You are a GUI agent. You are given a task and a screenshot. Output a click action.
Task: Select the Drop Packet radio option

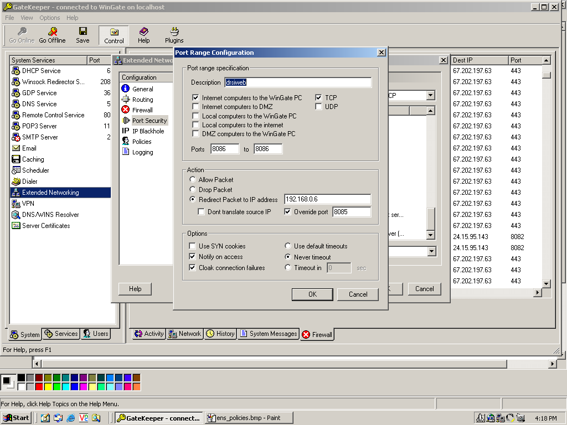click(193, 189)
